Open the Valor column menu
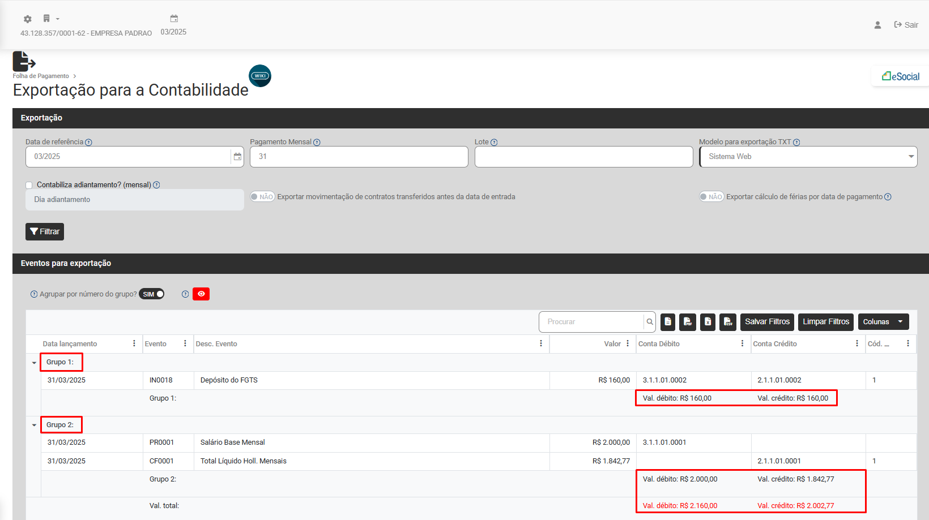This screenshot has height=520, width=929. point(628,343)
